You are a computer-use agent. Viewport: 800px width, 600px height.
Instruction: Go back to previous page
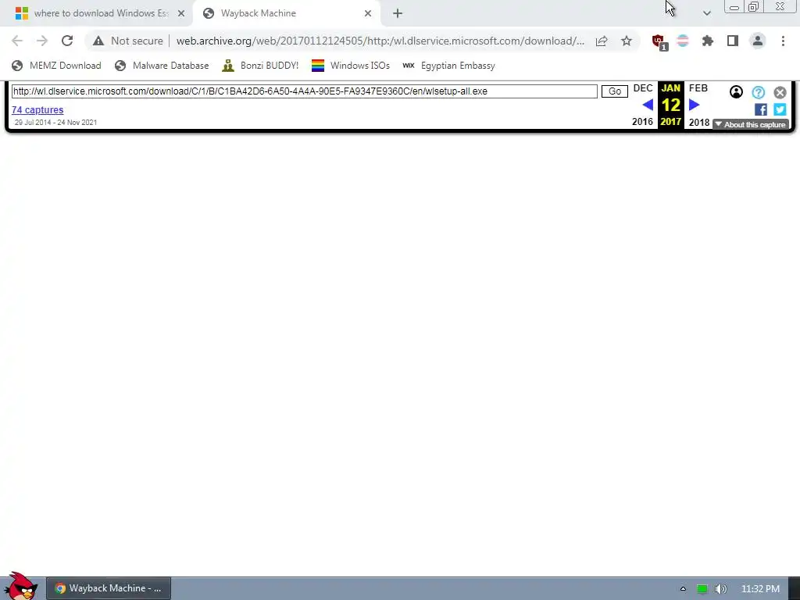click(17, 41)
